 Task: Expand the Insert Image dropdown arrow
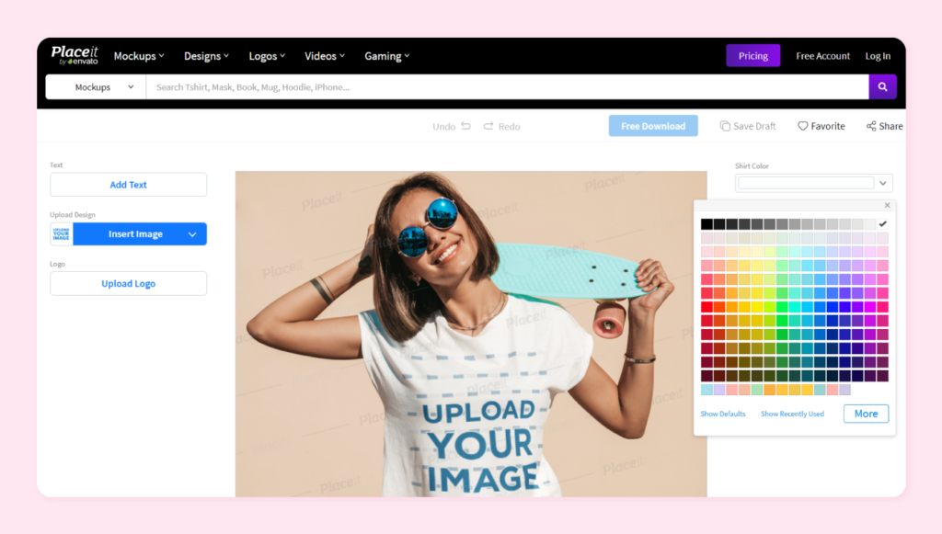tap(192, 234)
